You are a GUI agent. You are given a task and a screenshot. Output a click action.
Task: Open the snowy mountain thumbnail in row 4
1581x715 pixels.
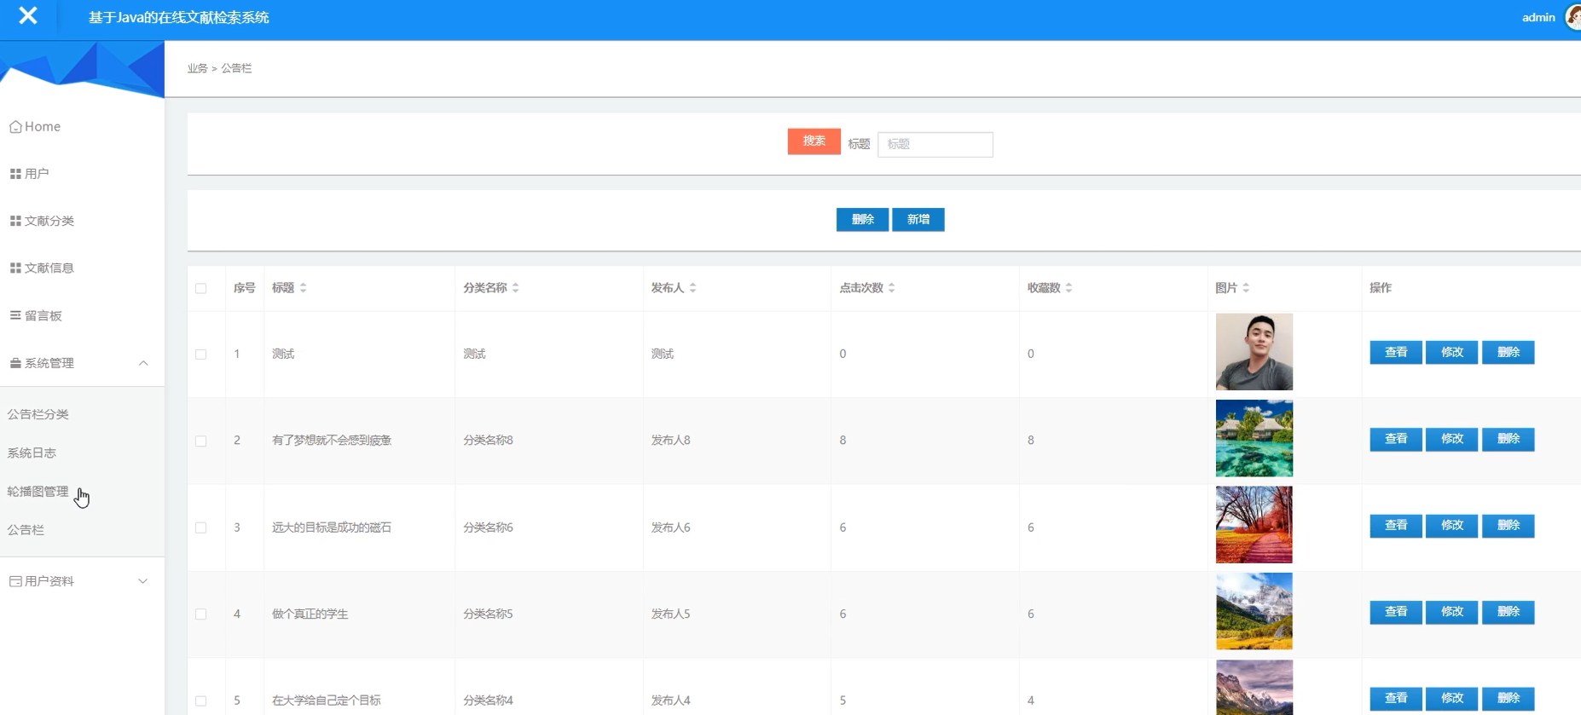[x=1254, y=611]
